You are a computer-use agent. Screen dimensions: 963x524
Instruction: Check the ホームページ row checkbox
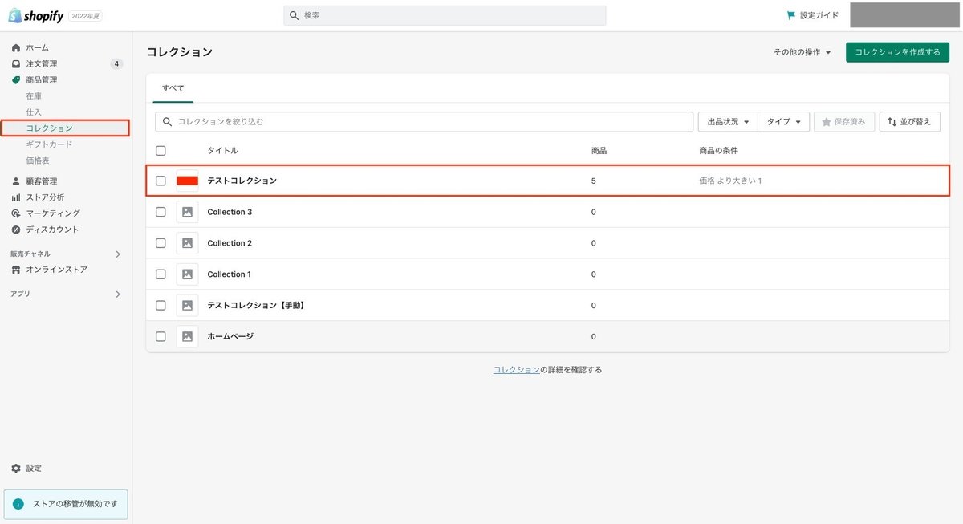160,337
